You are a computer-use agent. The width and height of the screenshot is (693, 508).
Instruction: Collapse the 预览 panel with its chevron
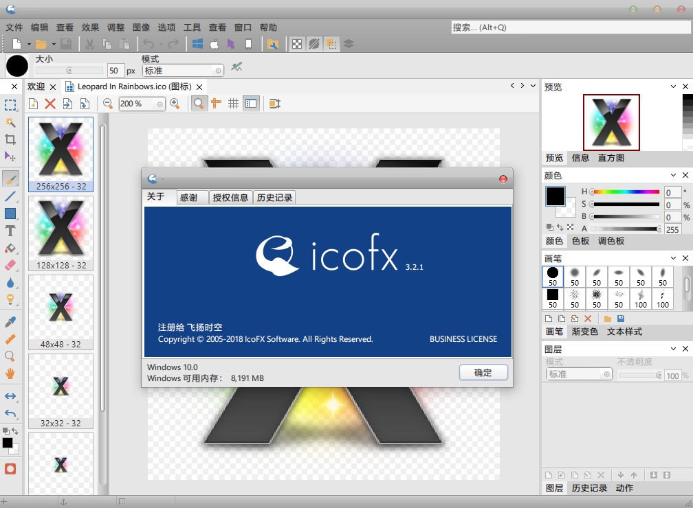click(672, 86)
